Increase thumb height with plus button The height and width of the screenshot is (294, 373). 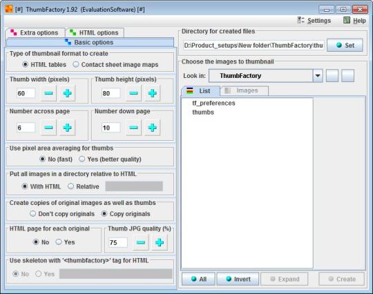152,93
